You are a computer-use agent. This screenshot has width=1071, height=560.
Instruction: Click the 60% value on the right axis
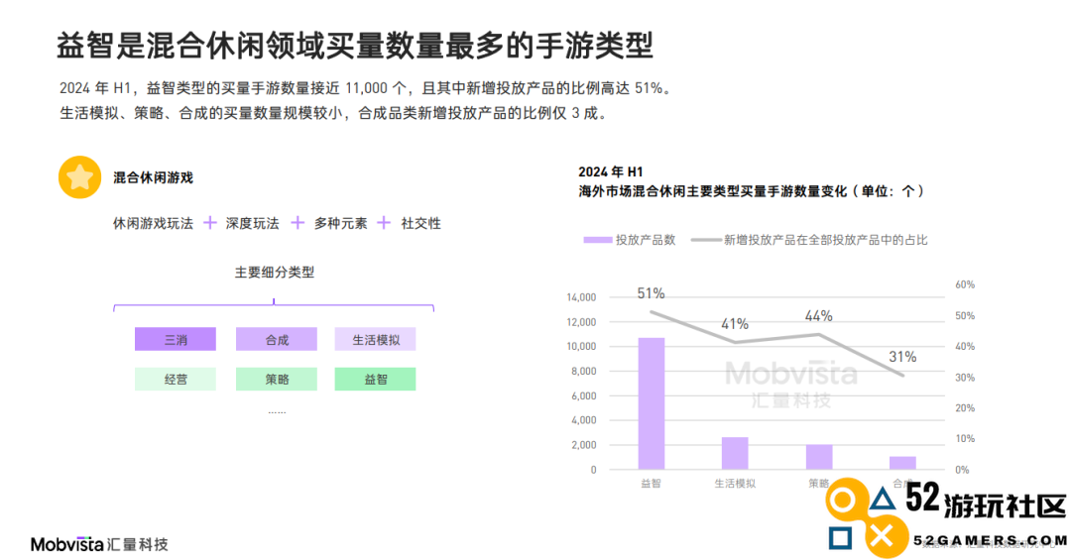(x=965, y=284)
